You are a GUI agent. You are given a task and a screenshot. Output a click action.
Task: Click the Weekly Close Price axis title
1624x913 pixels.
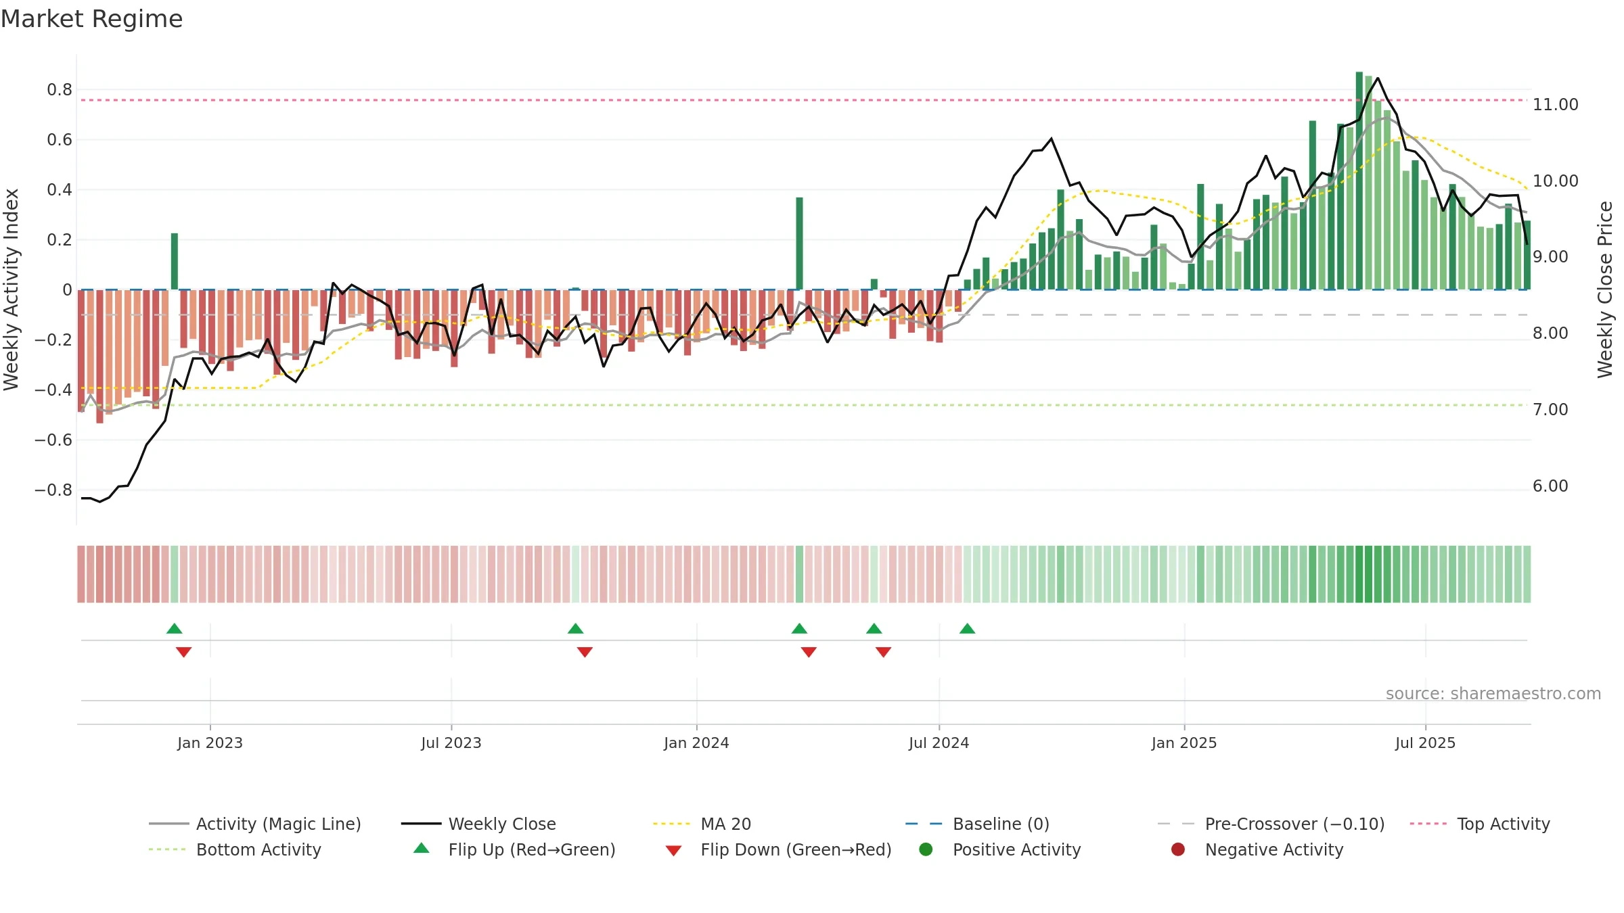click(1605, 289)
